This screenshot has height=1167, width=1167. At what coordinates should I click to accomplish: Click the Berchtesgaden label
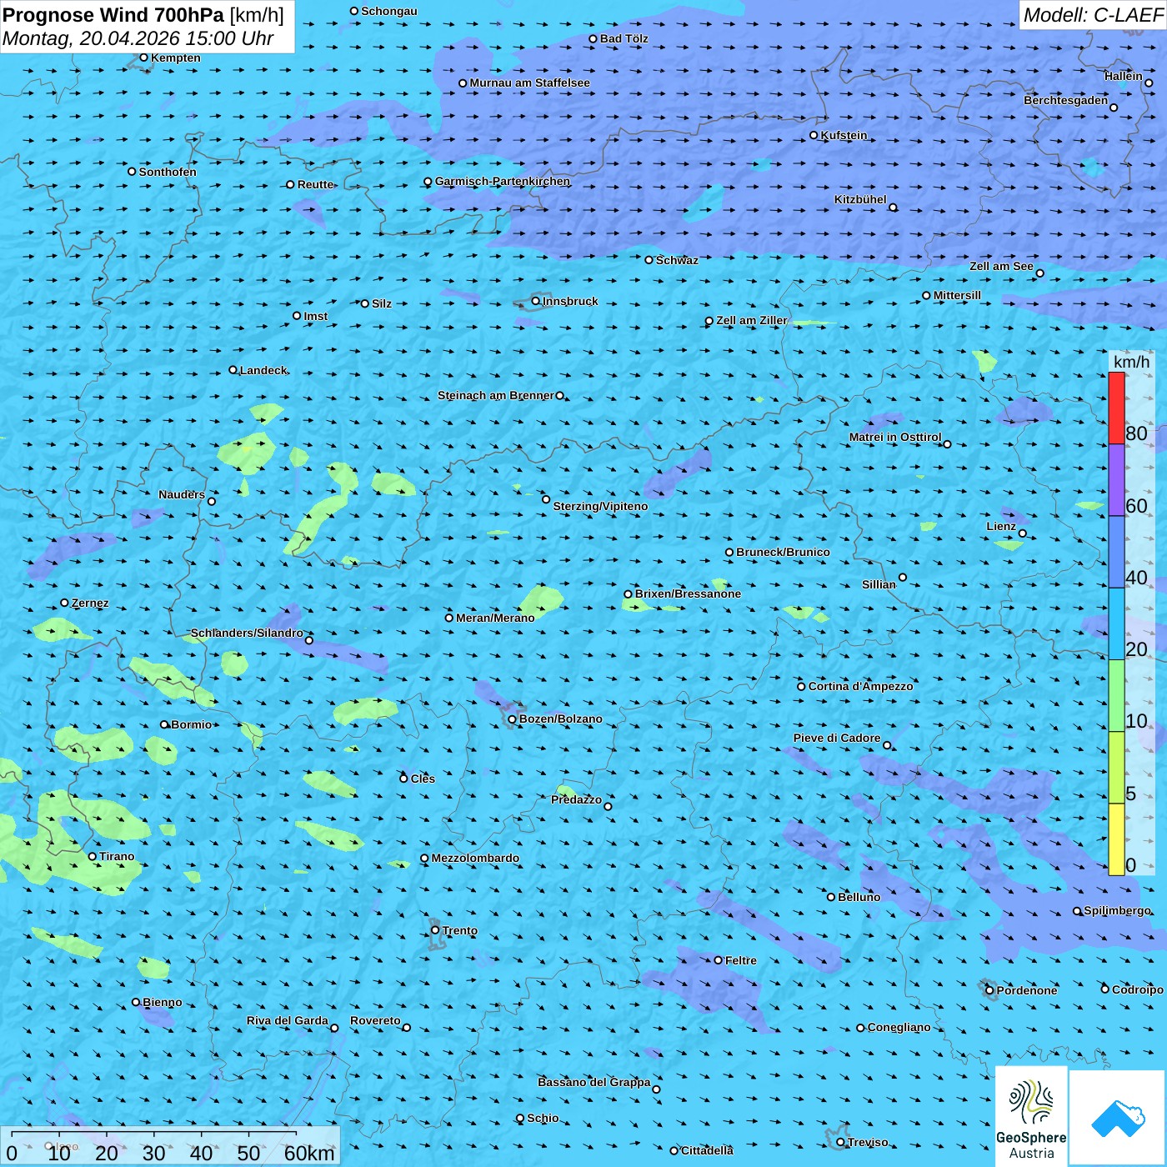tap(1066, 100)
